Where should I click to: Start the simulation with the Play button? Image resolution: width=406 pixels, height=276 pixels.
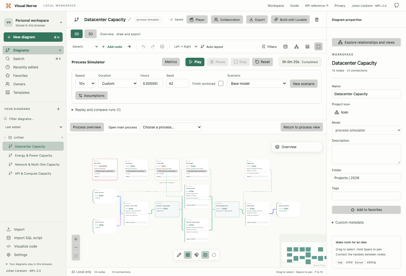[x=195, y=62]
